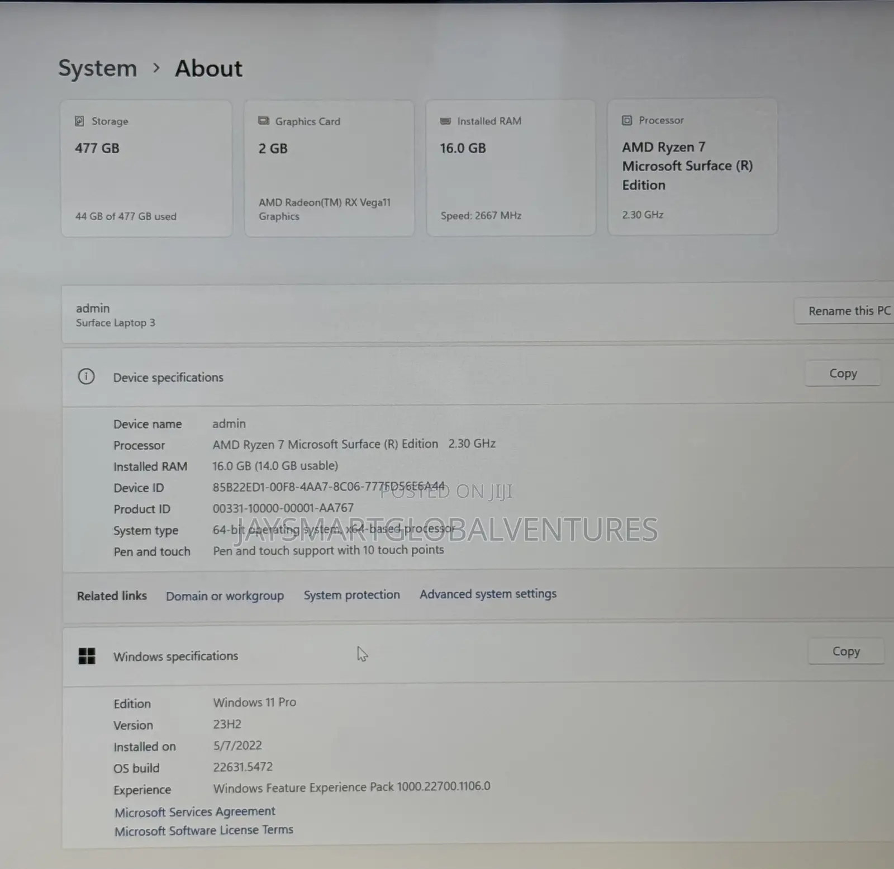Click 'Pen and touch support with 10 touch points'

[329, 550]
